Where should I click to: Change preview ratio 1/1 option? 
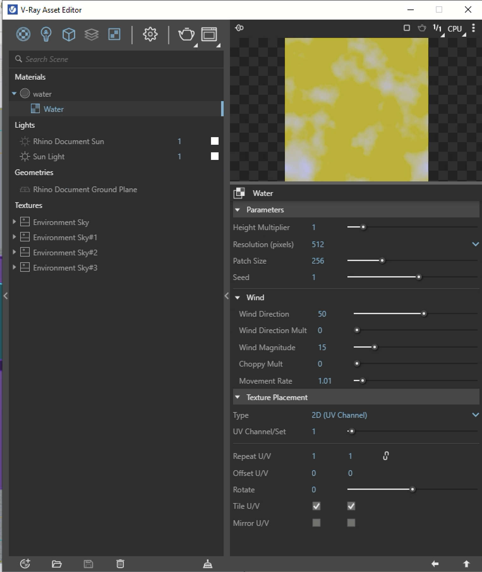pos(437,28)
